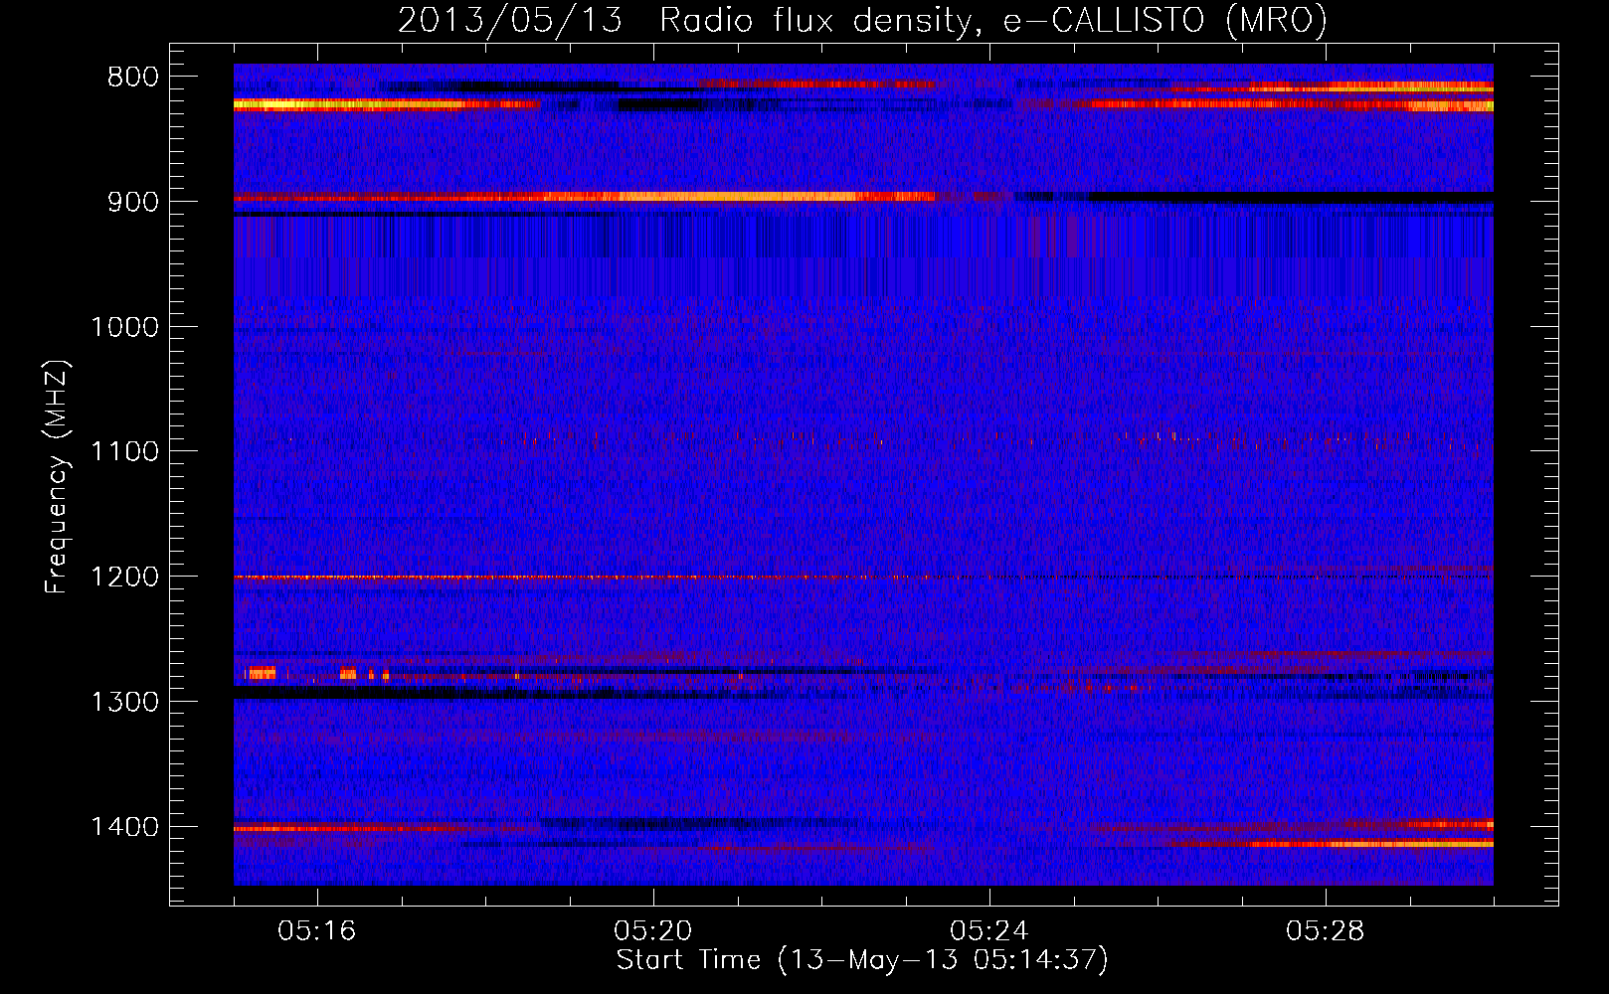This screenshot has width=1609, height=994.
Task: Click the 800 frequency tick label
Action: click(130, 78)
